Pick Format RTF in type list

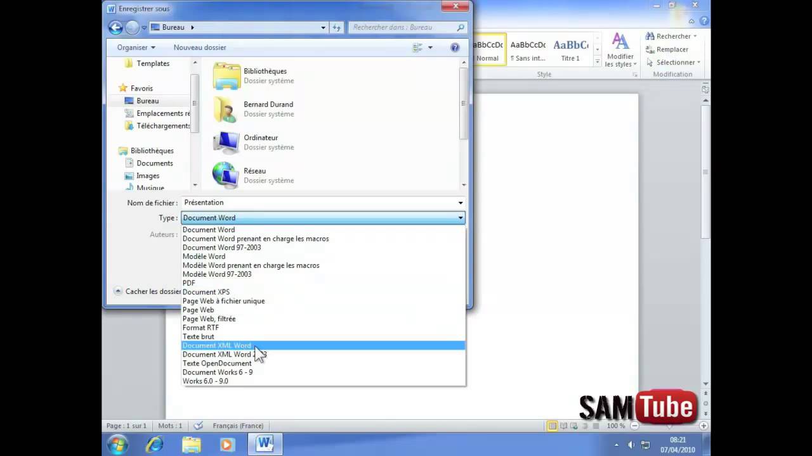tap(324, 327)
